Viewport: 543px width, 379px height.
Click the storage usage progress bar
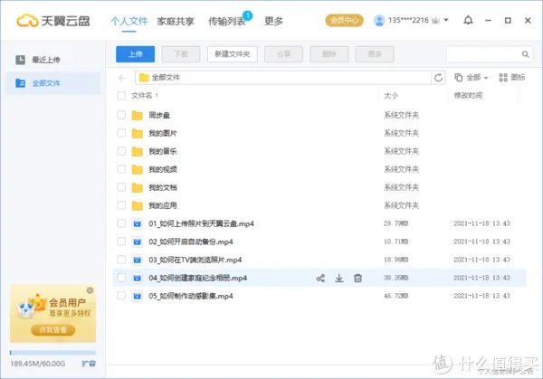52,353
